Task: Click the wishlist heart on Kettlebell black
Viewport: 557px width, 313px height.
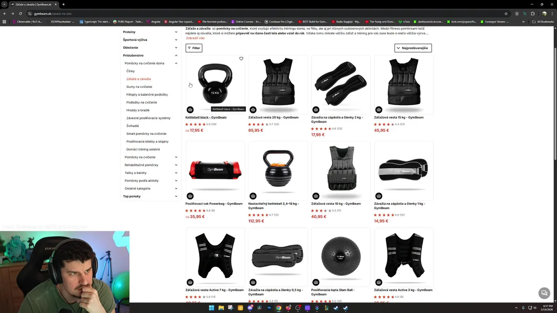Action: coord(241,59)
